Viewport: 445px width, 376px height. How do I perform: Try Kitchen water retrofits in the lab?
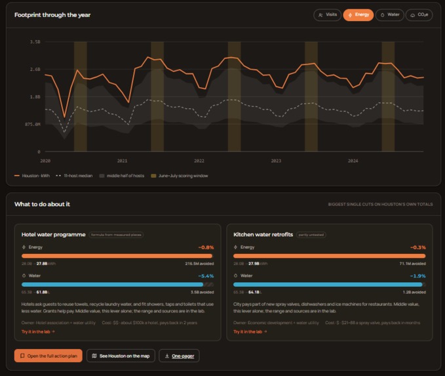click(x=250, y=331)
